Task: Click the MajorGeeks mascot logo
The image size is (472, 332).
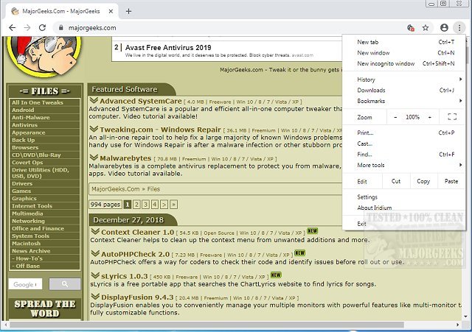Action: click(44, 56)
